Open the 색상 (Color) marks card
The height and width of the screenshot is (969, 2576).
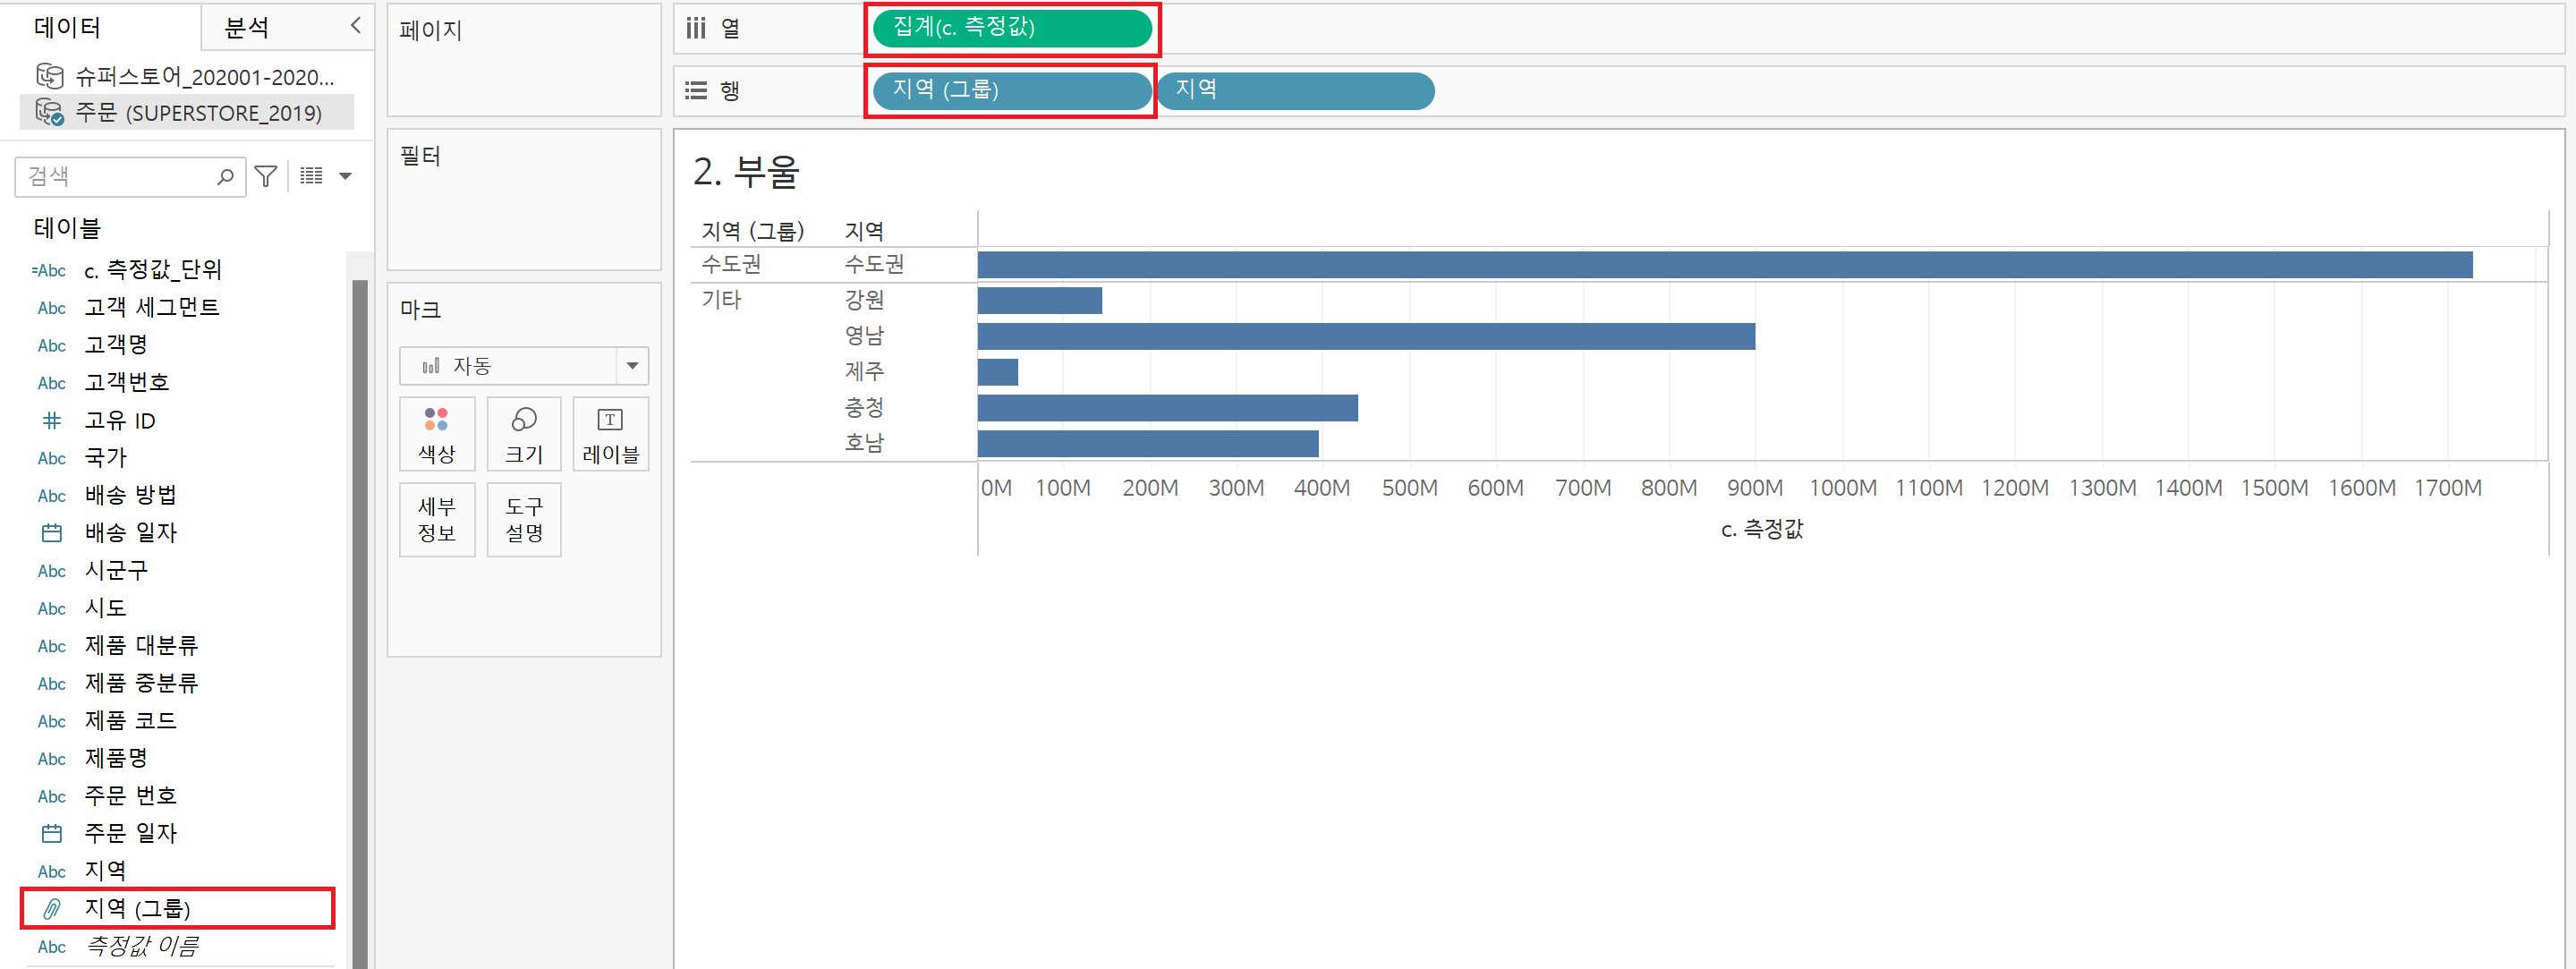click(x=436, y=434)
